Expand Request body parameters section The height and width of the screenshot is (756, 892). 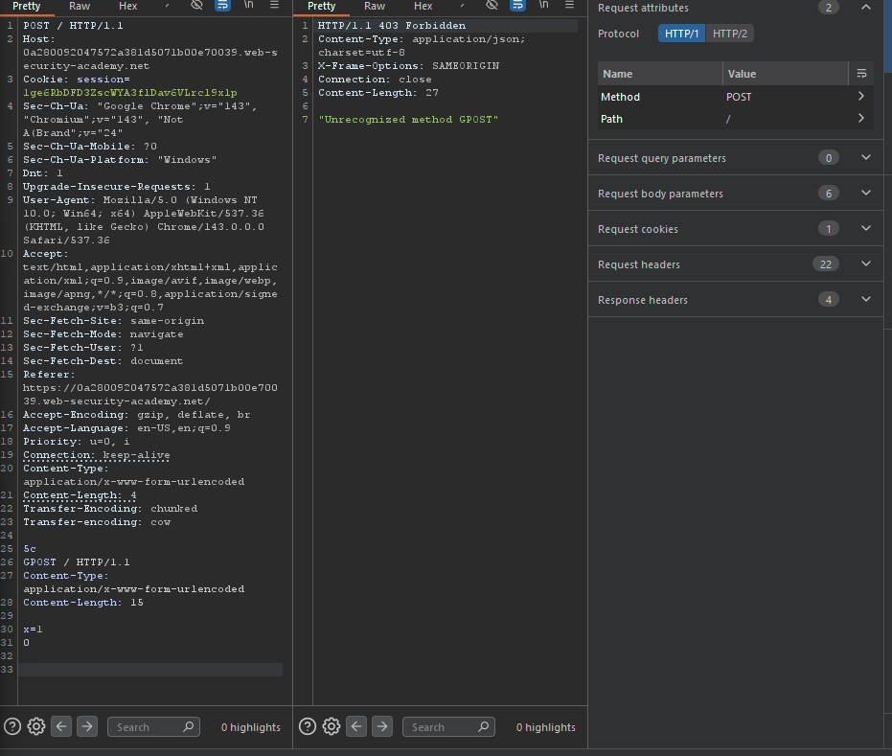866,193
